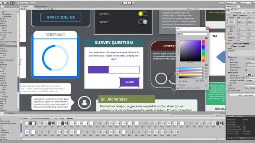Collapse the Anchors section
This screenshot has width=255, height=143.
click(x=227, y=27)
